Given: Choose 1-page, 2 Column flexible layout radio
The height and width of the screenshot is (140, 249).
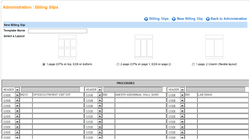Looking at the screenshot, I should (193, 64).
